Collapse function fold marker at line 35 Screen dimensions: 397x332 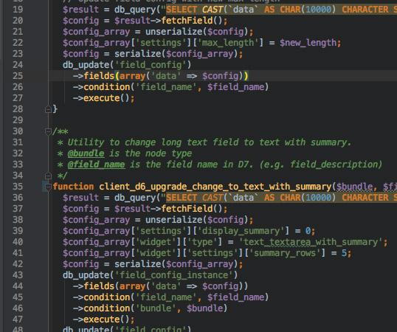click(48, 187)
